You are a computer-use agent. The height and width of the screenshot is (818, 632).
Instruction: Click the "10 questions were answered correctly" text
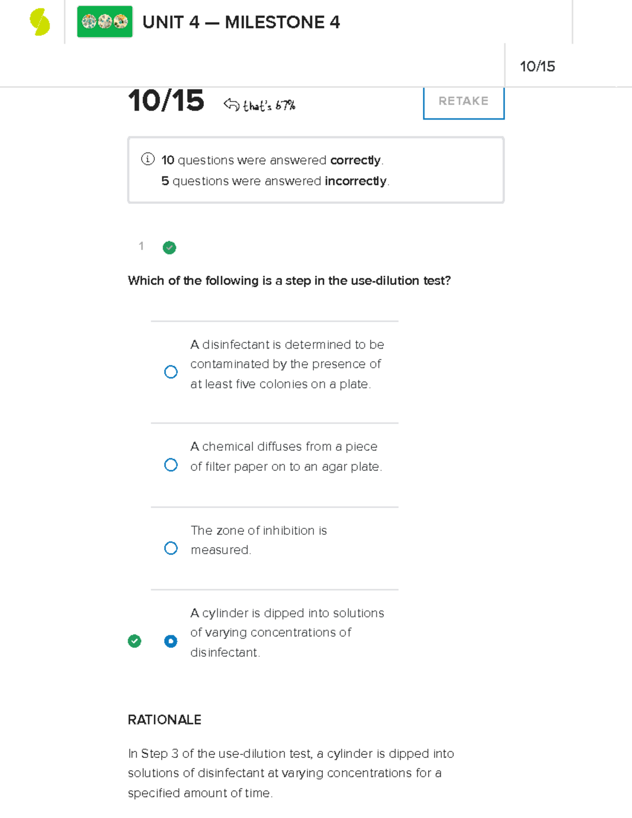pyautogui.click(x=272, y=160)
